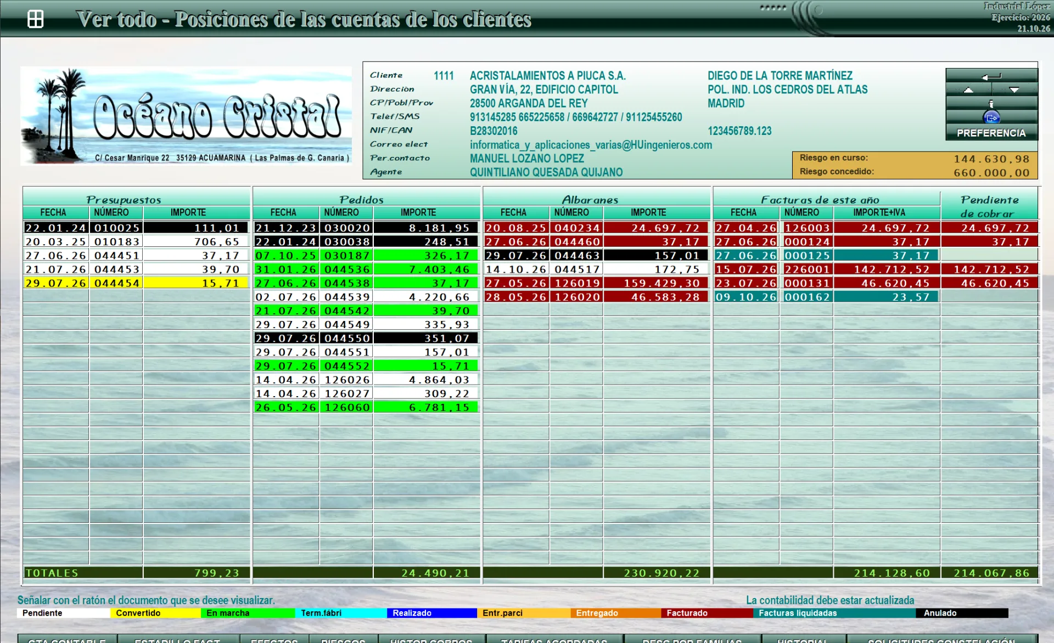Click pendiente de cobrar amount 46.620,45
Image resolution: width=1054 pixels, height=643 pixels.
pos(990,283)
